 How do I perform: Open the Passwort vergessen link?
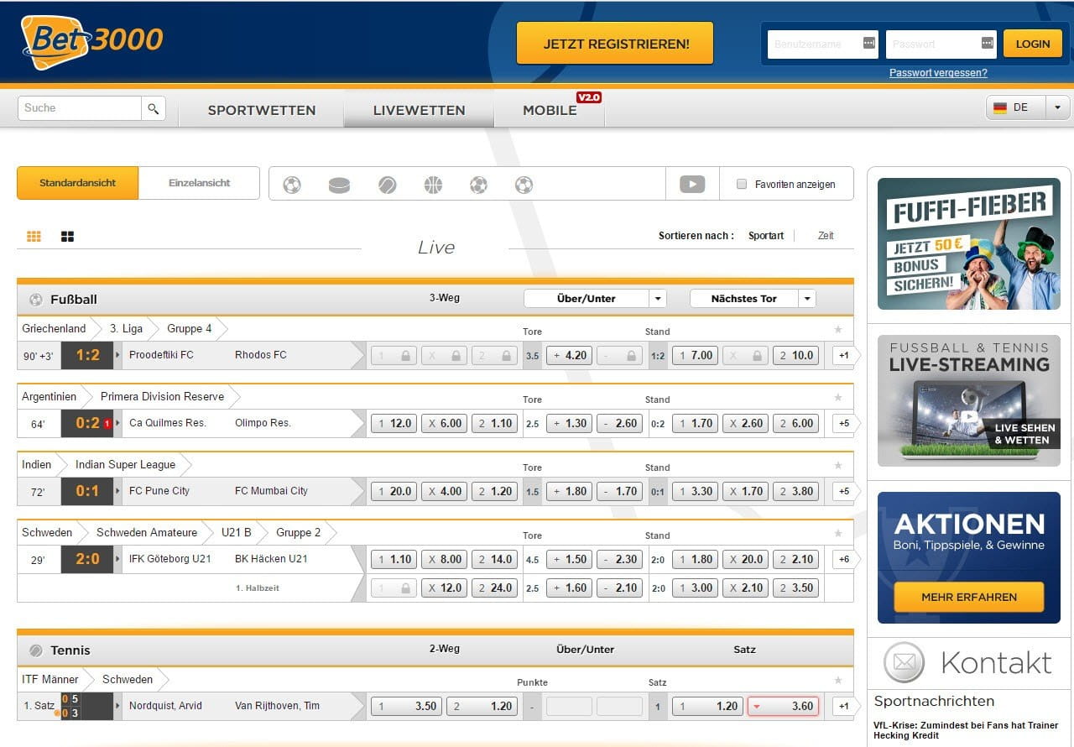pyautogui.click(x=938, y=73)
